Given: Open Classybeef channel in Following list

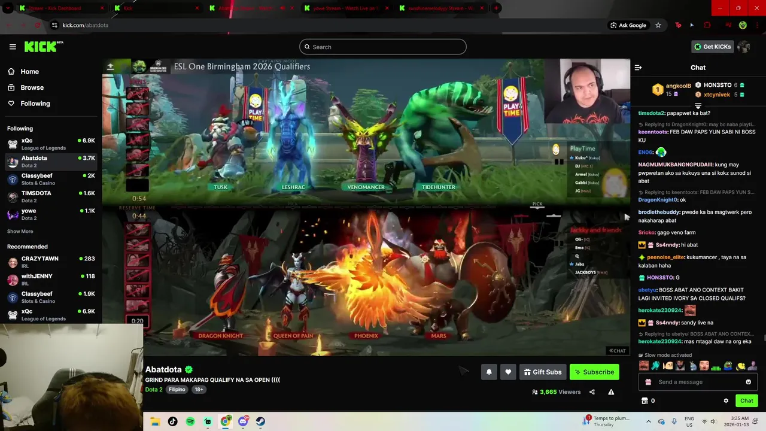Looking at the screenshot, I should coord(51,179).
